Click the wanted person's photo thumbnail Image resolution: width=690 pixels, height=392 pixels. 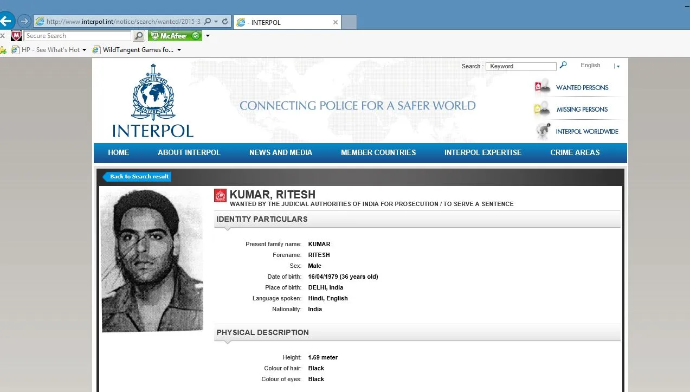click(x=152, y=260)
